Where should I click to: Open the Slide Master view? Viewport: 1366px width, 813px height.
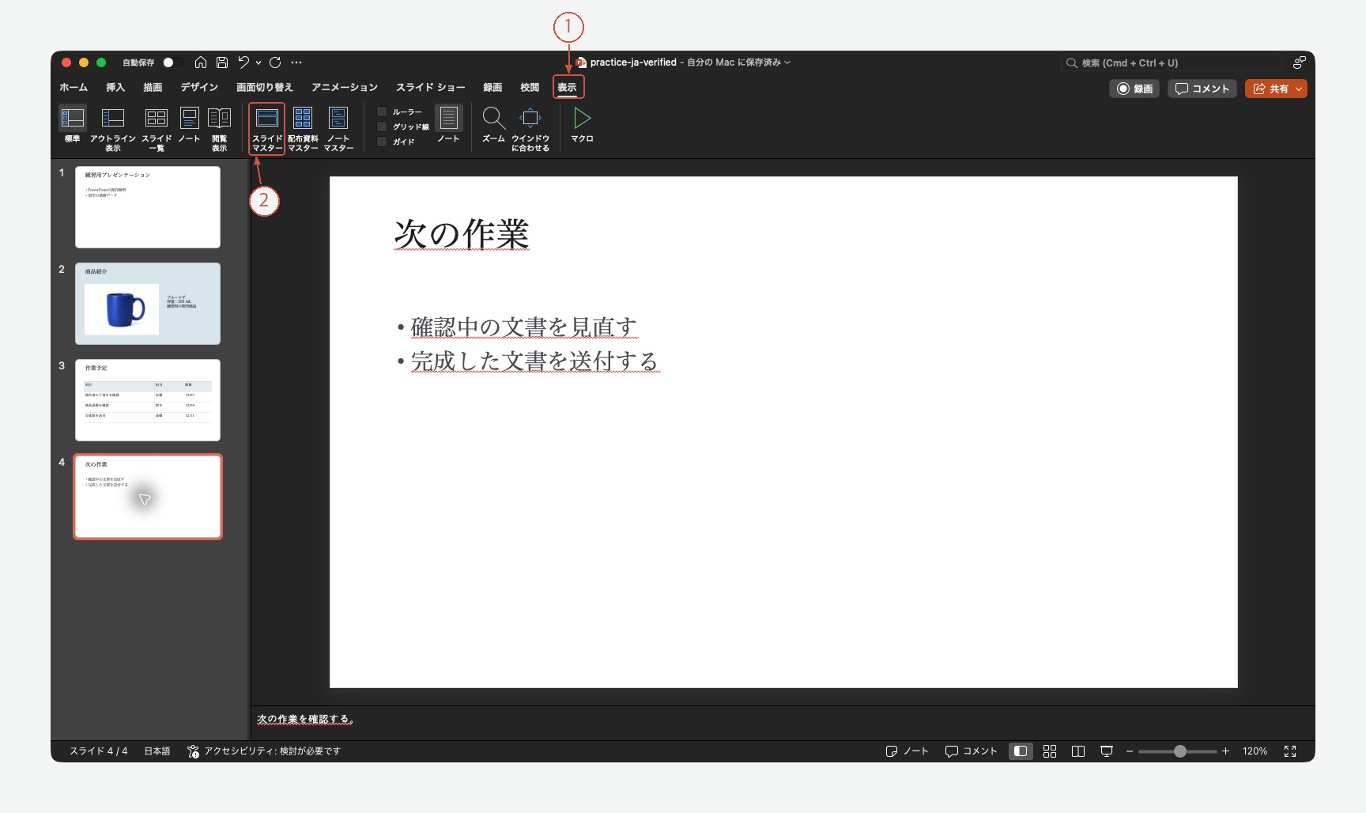[267, 129]
